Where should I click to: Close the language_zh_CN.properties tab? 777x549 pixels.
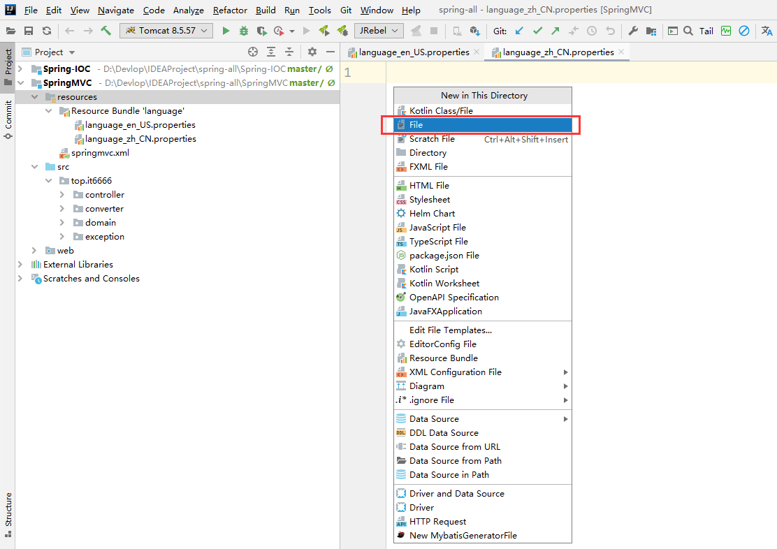point(621,52)
